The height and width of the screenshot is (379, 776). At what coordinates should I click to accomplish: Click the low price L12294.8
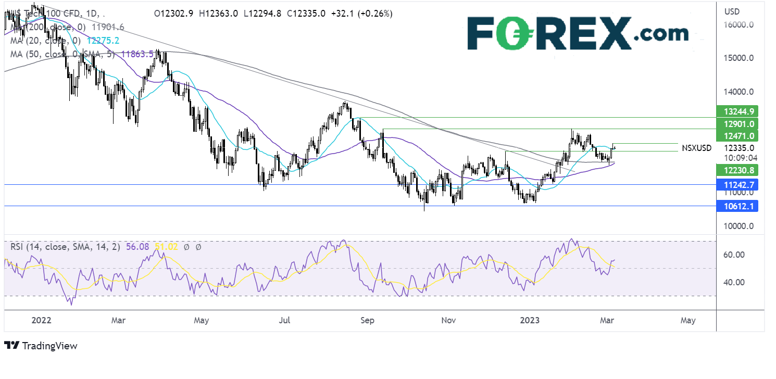coord(262,14)
